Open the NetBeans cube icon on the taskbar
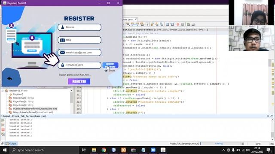Image resolution: width=275 pixels, height=154 pixels. coord(113,150)
